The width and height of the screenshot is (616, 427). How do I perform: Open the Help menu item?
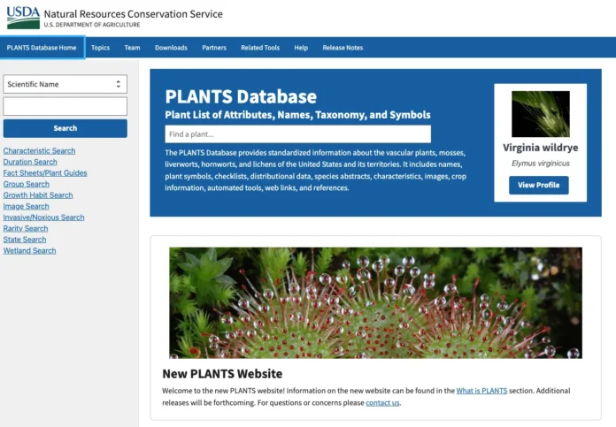click(x=301, y=48)
